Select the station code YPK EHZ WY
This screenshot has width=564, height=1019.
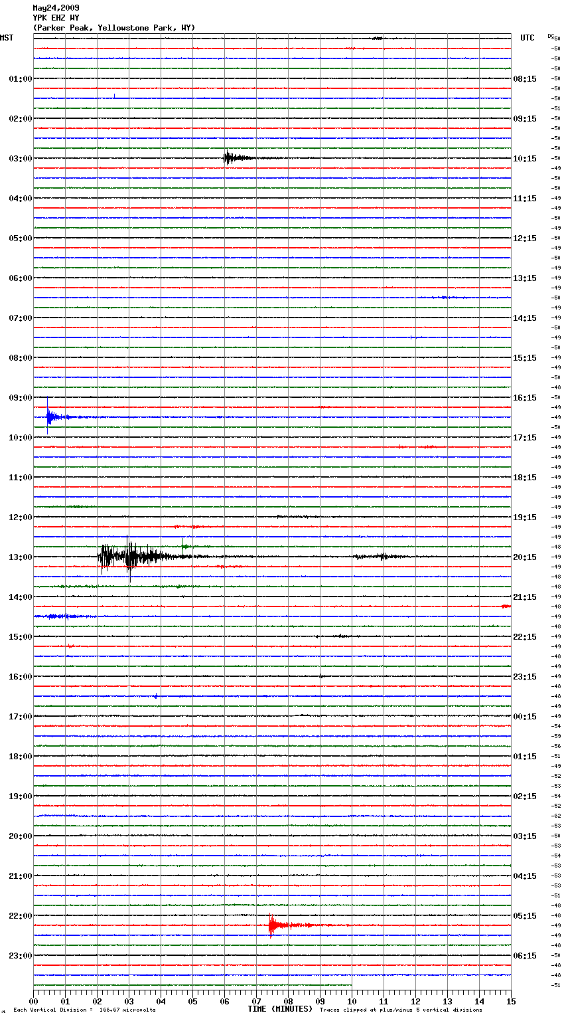point(56,18)
